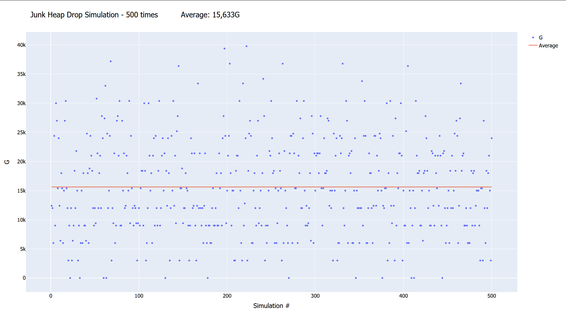This screenshot has height=318, width=566.
Task: Click the 15k y-axis tick label
Action: (21, 191)
